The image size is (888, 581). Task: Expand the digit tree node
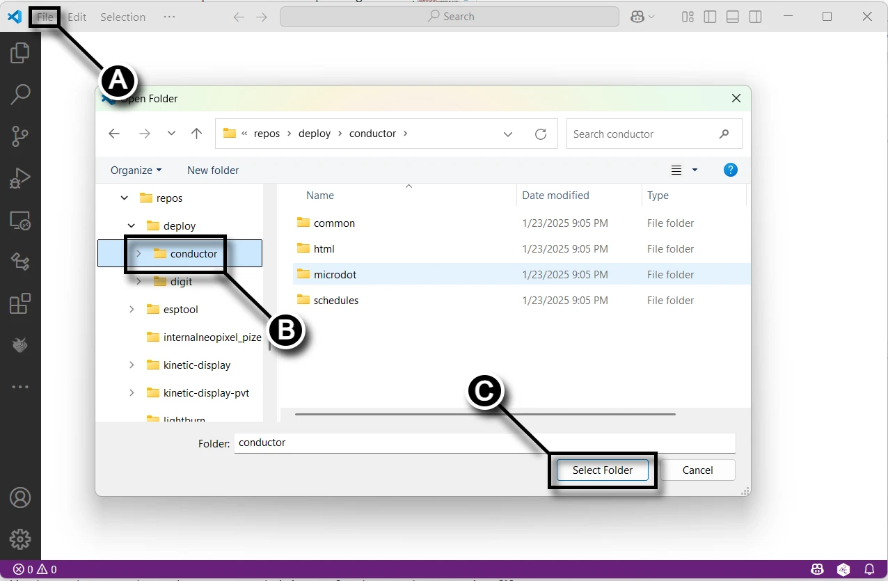(x=138, y=282)
